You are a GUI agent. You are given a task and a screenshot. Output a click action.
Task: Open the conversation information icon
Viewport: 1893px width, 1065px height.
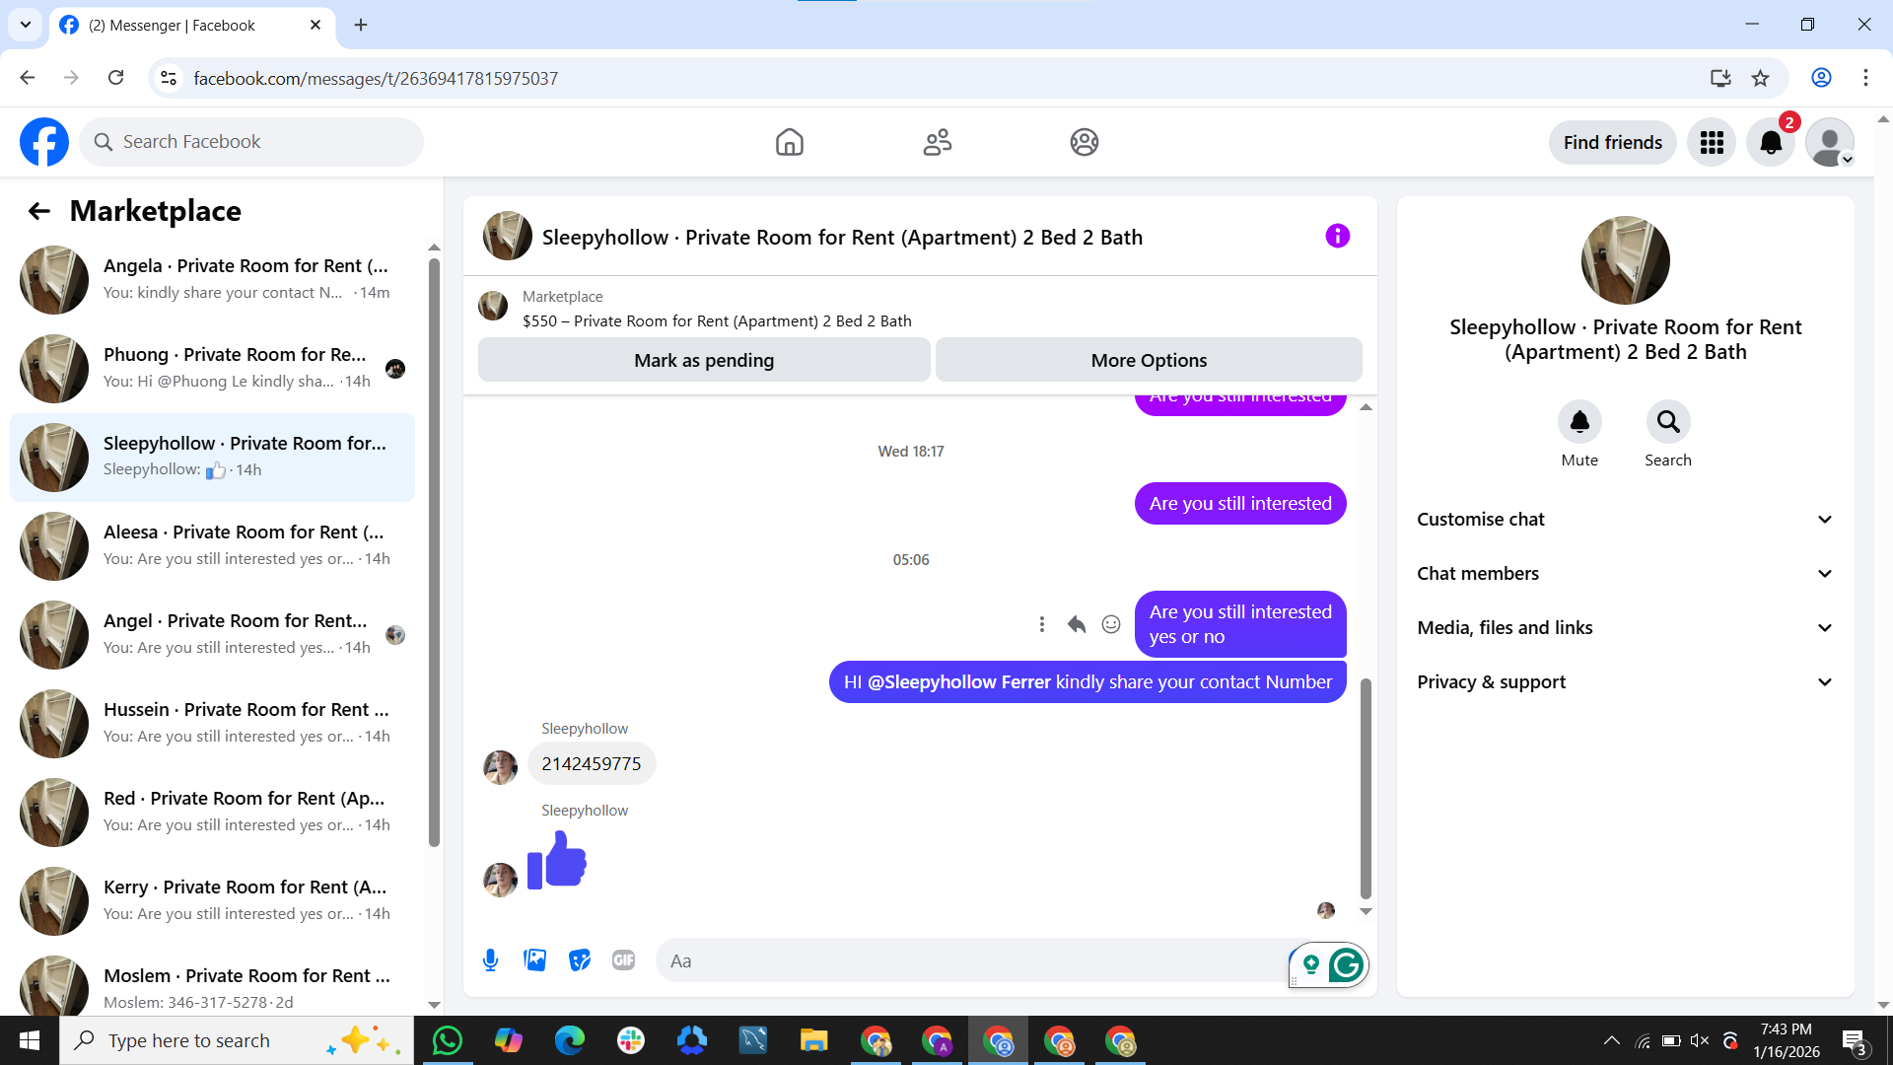[1337, 237]
